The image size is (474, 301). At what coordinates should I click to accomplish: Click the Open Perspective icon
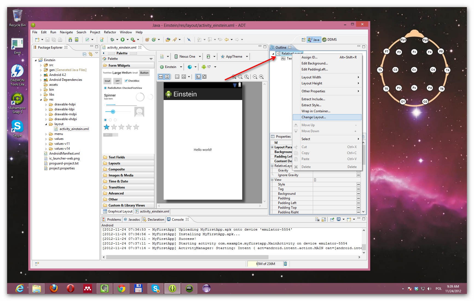(x=303, y=40)
